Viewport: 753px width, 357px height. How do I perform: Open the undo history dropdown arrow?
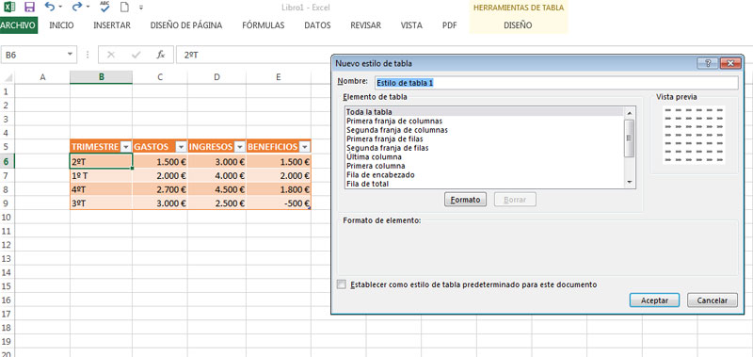[60, 8]
